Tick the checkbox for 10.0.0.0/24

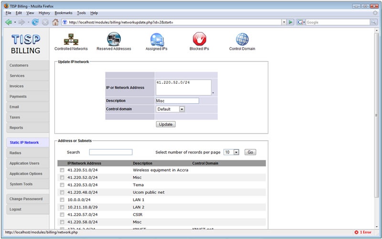click(62, 200)
